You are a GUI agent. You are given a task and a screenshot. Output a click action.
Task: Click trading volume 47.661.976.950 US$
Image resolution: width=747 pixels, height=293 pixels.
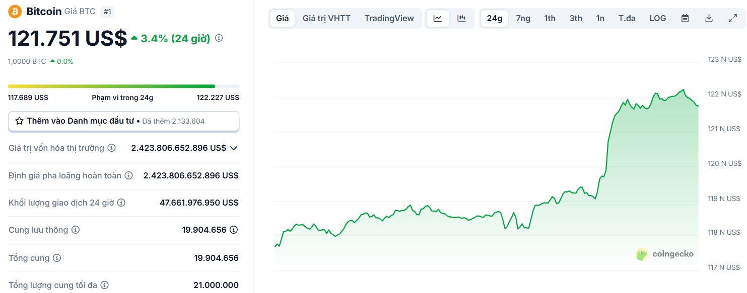pos(199,203)
